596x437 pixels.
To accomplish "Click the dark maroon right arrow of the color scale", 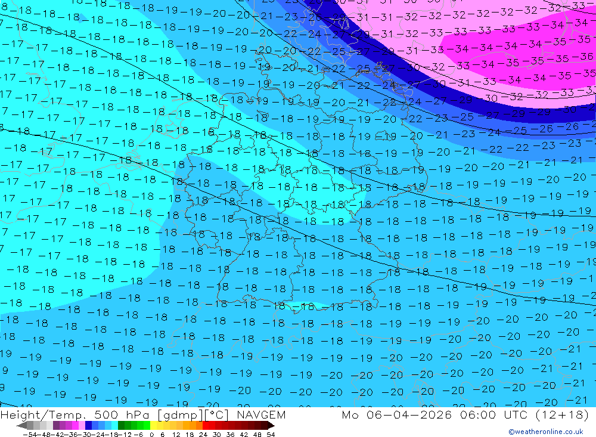I will coord(271,425).
